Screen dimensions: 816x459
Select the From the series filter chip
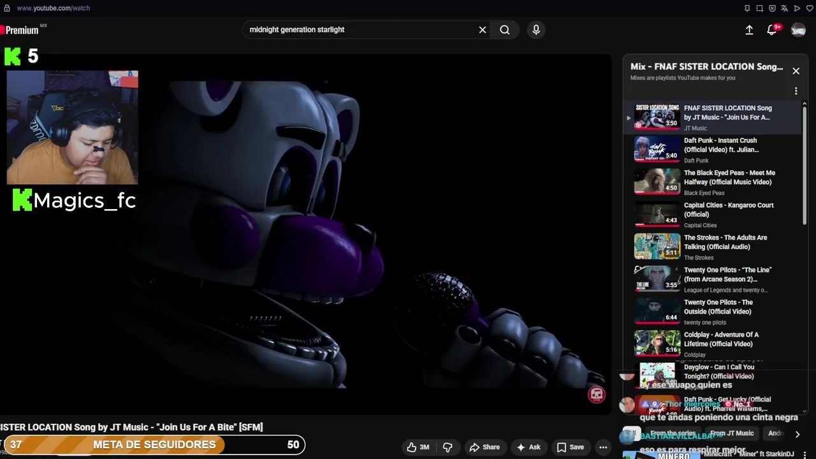673,433
